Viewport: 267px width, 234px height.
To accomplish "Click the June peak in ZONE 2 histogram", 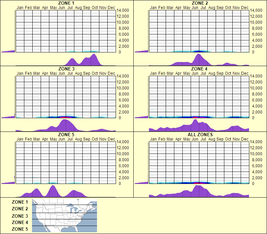I will click(199, 59).
